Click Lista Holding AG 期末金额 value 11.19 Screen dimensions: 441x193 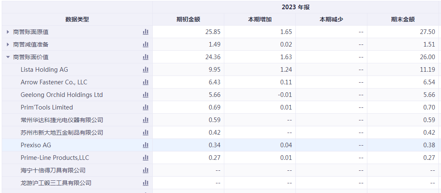[427, 70]
